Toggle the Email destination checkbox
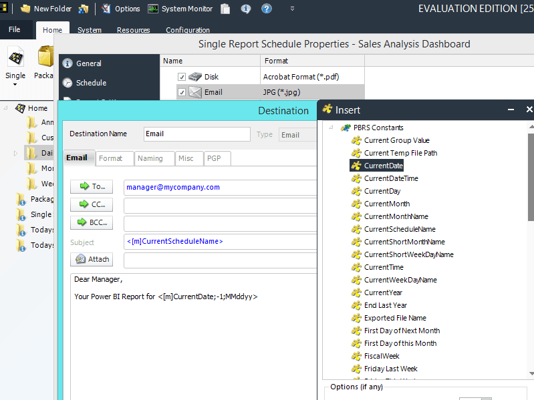Screen dimensions: 534x400 click(182, 92)
